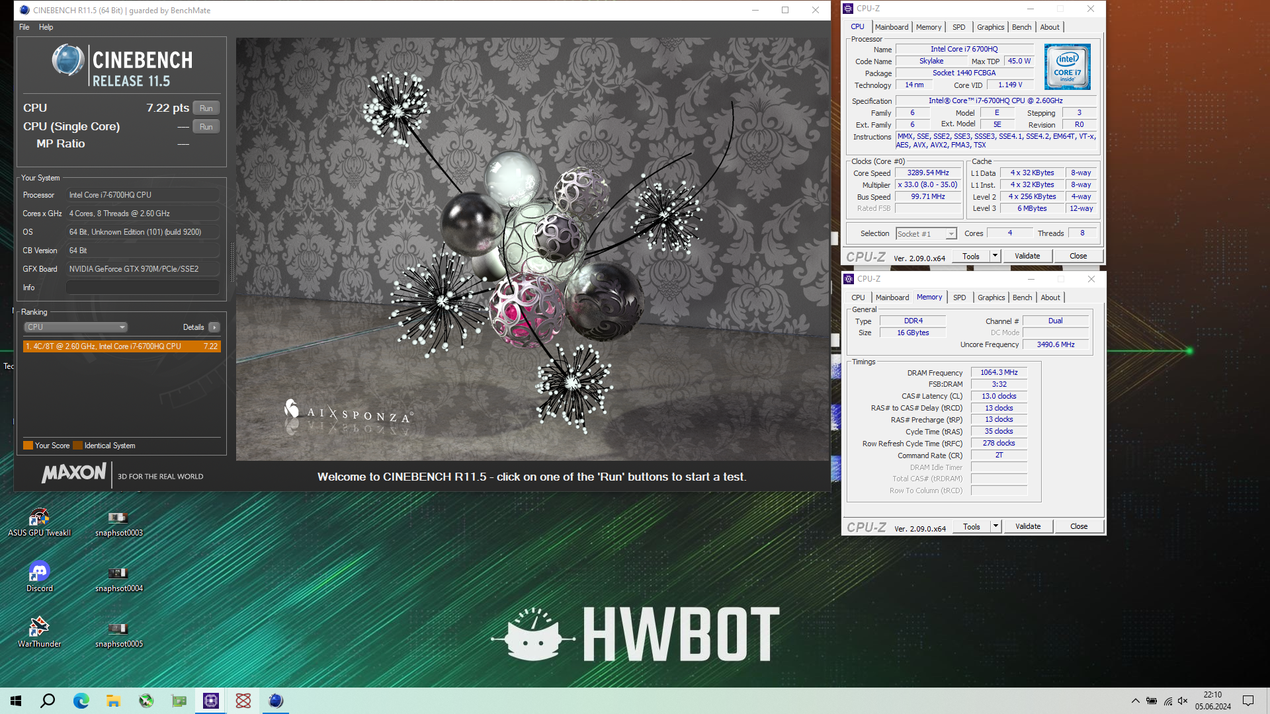This screenshot has width=1270, height=714.
Task: Click the hardware monitor taskbar icon
Action: [179, 701]
